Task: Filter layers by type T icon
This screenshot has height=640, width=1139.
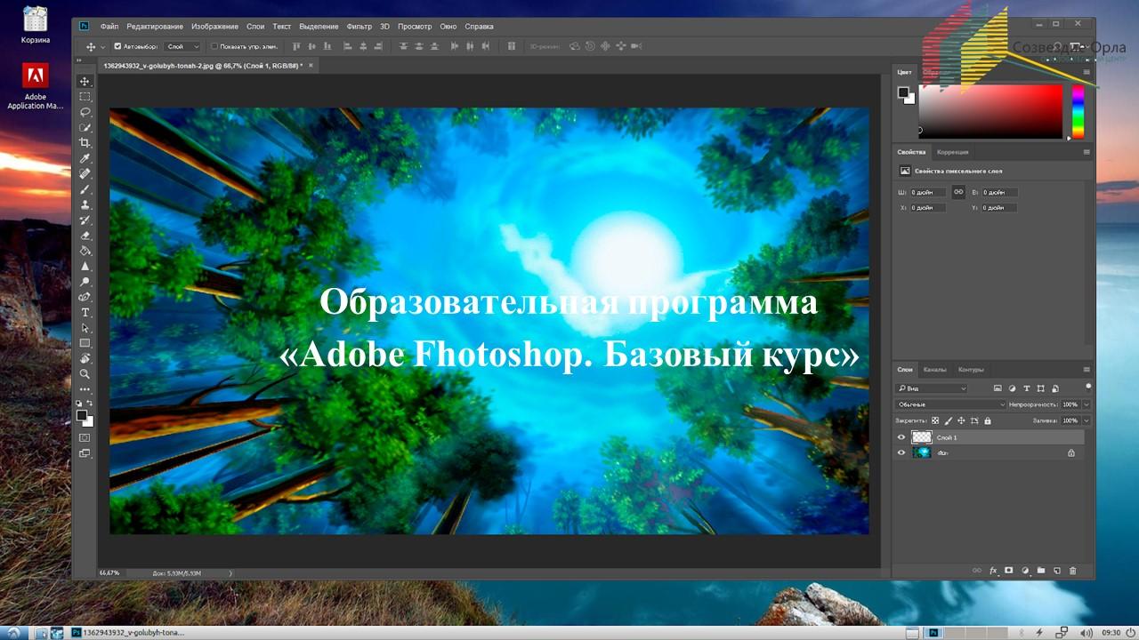Action: pos(1027,388)
